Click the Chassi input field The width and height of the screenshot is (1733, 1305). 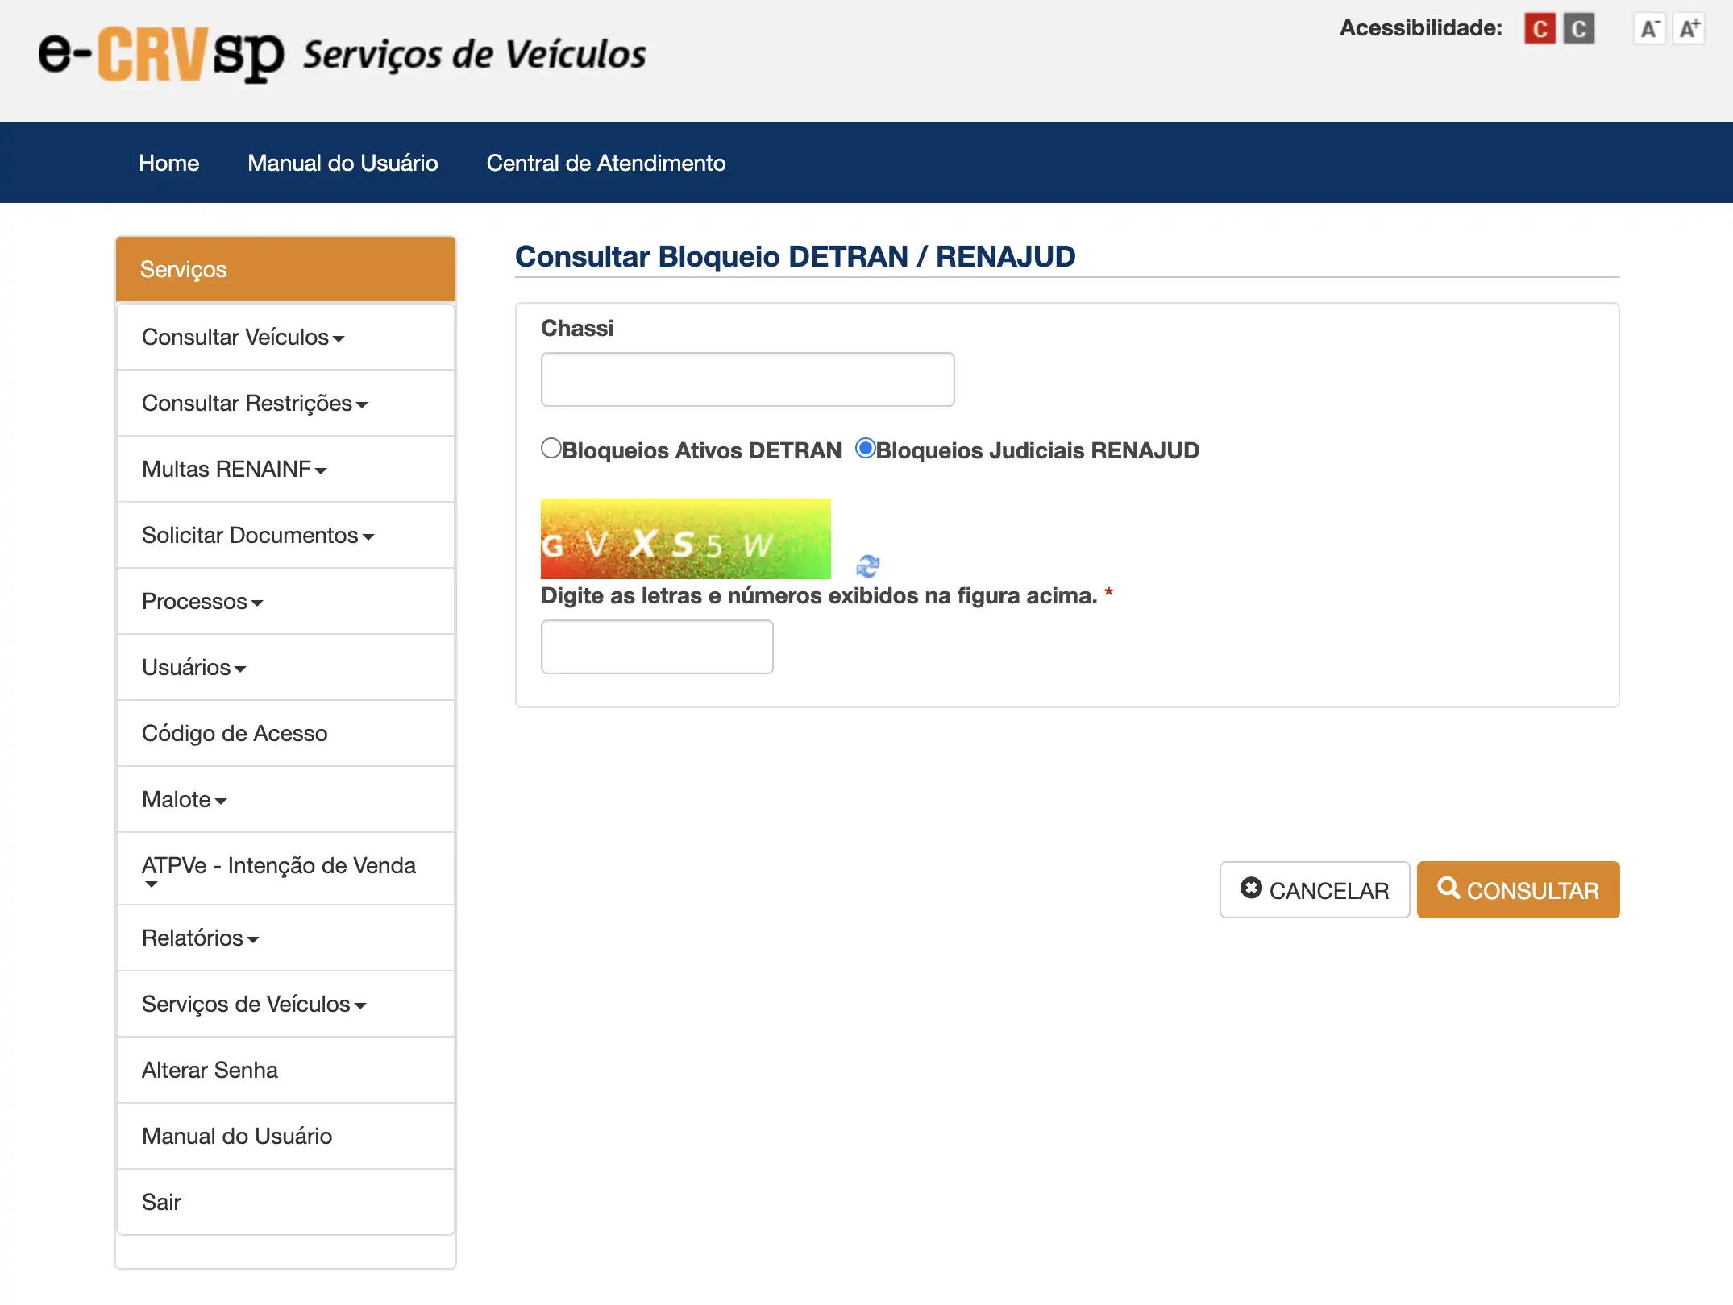[x=747, y=379]
